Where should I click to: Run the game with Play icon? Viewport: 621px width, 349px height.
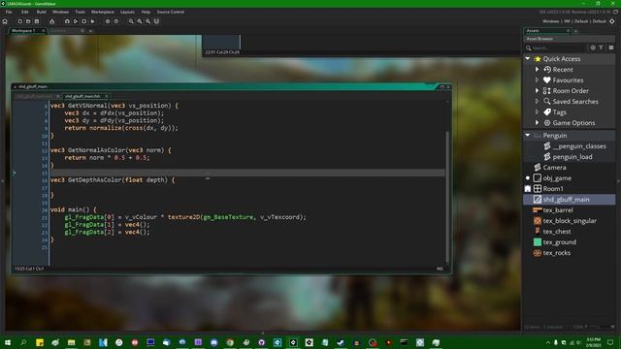pyautogui.click(x=76, y=21)
